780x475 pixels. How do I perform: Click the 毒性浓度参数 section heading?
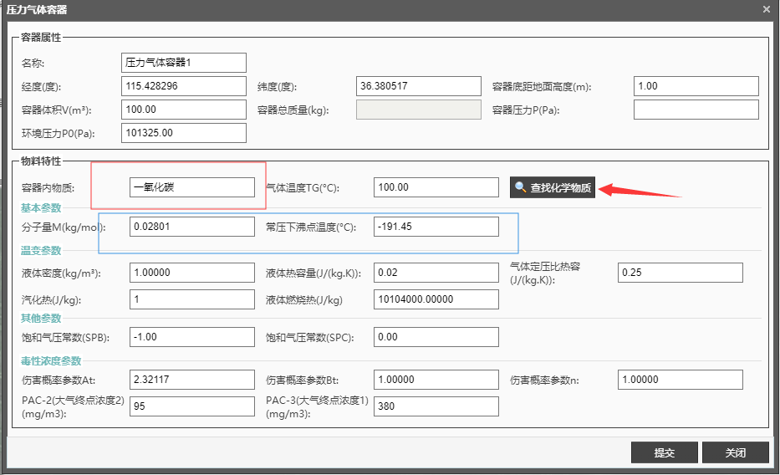click(51, 361)
